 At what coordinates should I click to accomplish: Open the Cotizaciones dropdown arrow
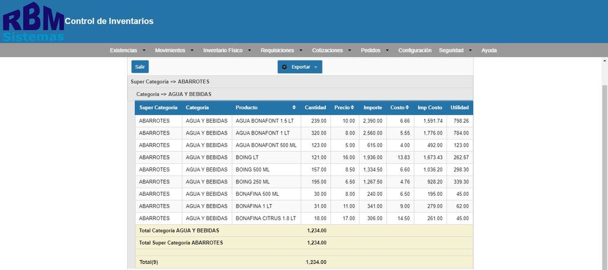pyautogui.click(x=349, y=50)
